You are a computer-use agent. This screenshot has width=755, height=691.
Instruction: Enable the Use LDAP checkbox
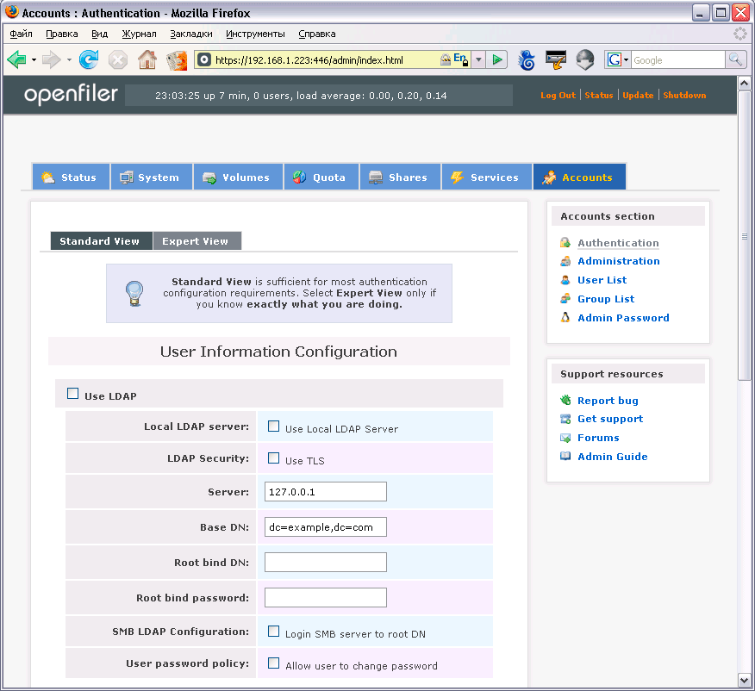click(73, 394)
